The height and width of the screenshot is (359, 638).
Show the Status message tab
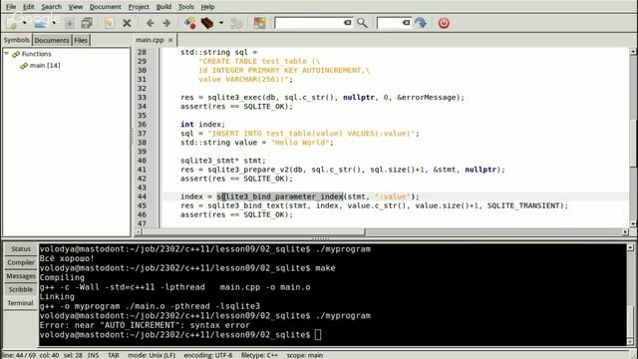click(x=21, y=248)
